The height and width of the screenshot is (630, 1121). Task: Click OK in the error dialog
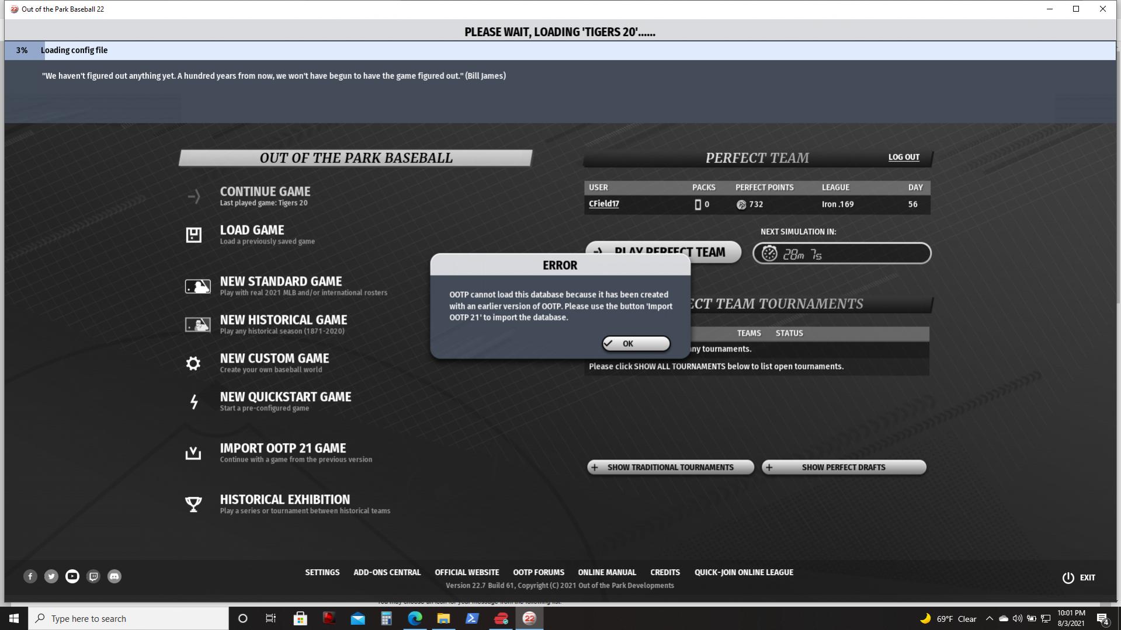tap(636, 343)
